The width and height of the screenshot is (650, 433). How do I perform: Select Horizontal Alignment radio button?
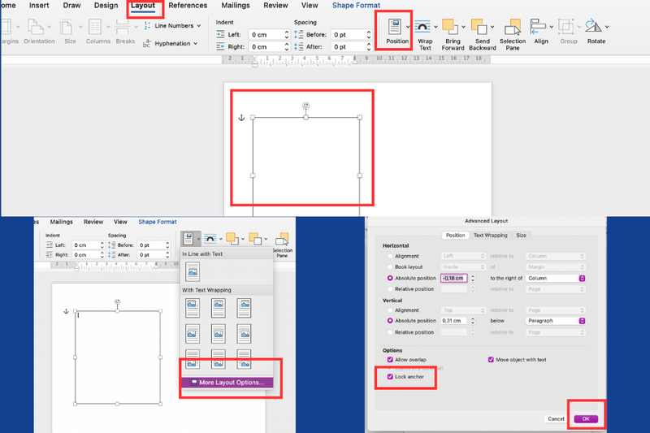(x=390, y=257)
